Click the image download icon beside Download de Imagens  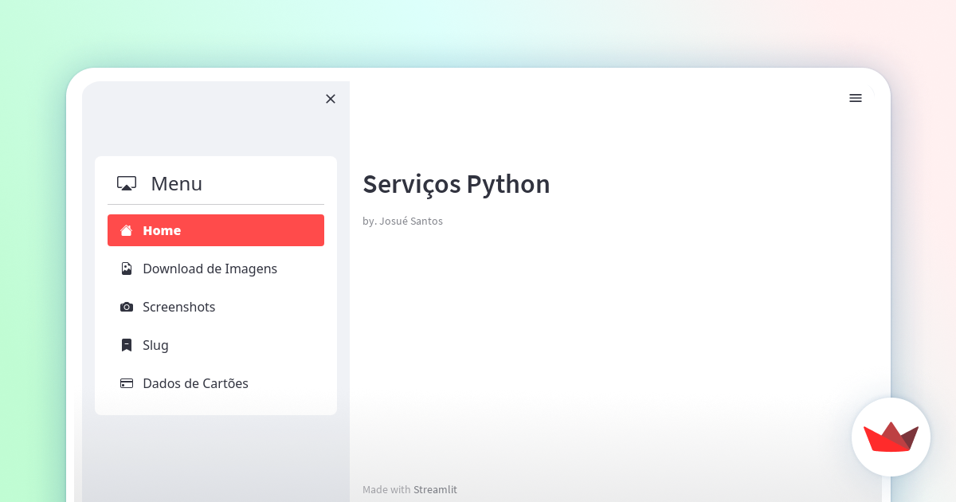[x=127, y=269]
